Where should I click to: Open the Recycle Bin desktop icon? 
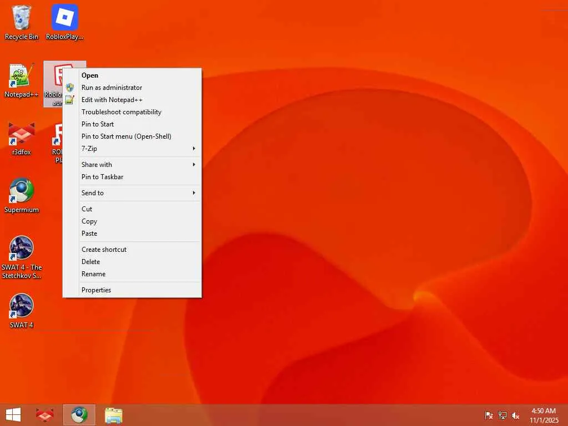22,22
